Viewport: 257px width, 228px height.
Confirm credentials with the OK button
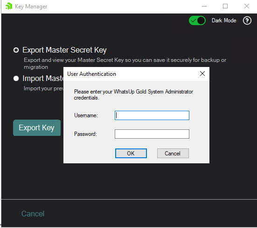pos(131,153)
